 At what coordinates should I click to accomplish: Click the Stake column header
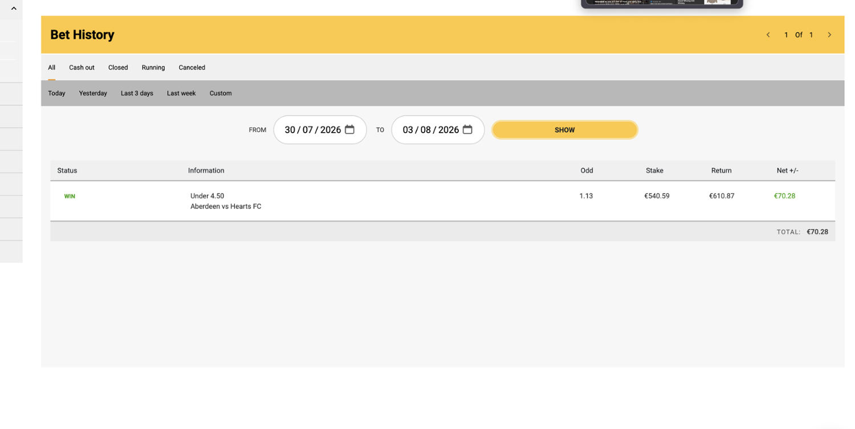coord(654,171)
